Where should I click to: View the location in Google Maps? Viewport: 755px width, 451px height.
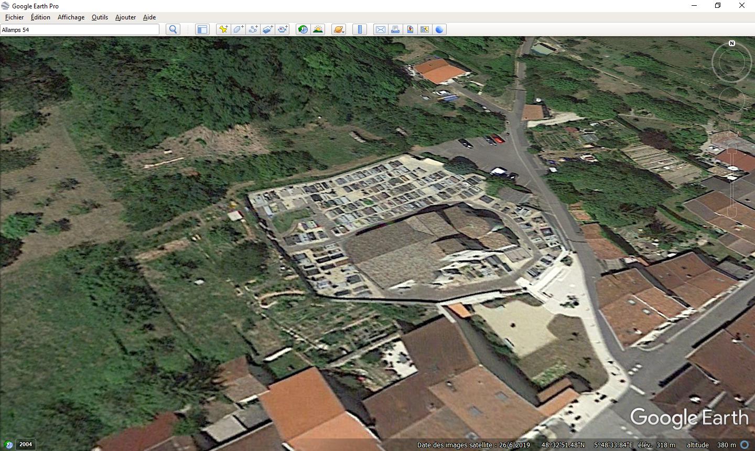[425, 29]
